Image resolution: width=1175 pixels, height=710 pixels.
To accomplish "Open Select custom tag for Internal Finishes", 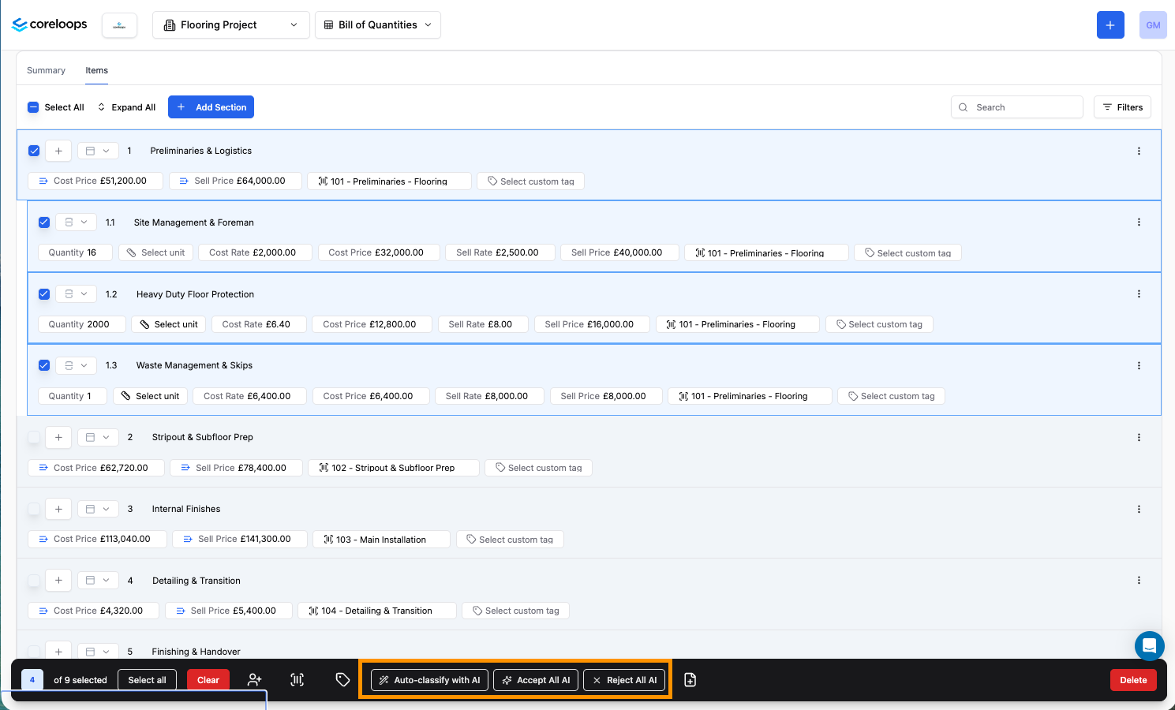I will click(x=510, y=540).
